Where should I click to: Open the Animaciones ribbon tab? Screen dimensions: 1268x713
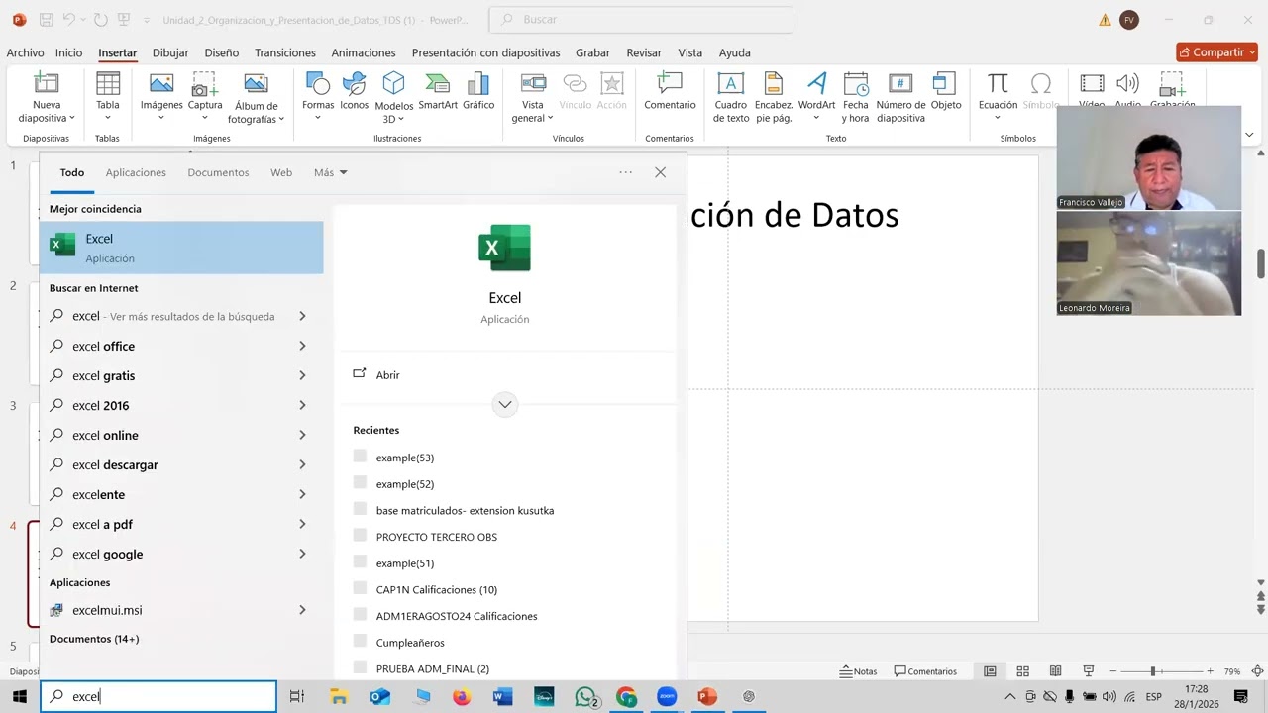pyautogui.click(x=364, y=52)
